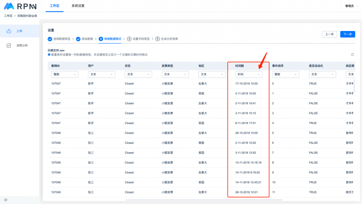Expand the 是否自动化 type dropdown

[322, 74]
